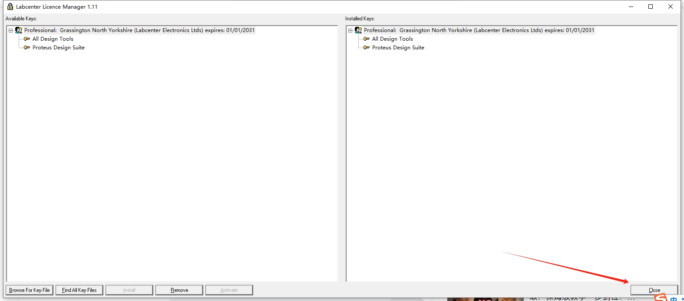Click the greyed-out Install button
Screen dimensions: 684x301
point(129,290)
